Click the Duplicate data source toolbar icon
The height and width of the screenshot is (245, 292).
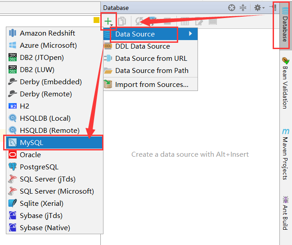click(122, 21)
